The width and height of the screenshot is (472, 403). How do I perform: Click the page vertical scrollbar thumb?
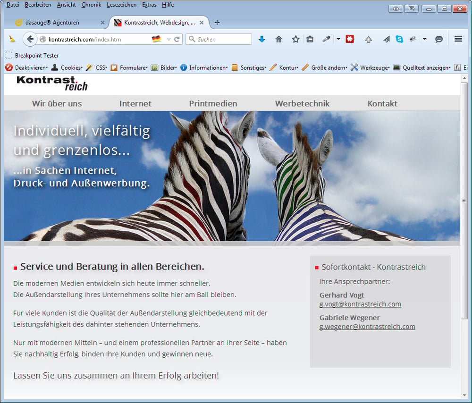pos(464,200)
